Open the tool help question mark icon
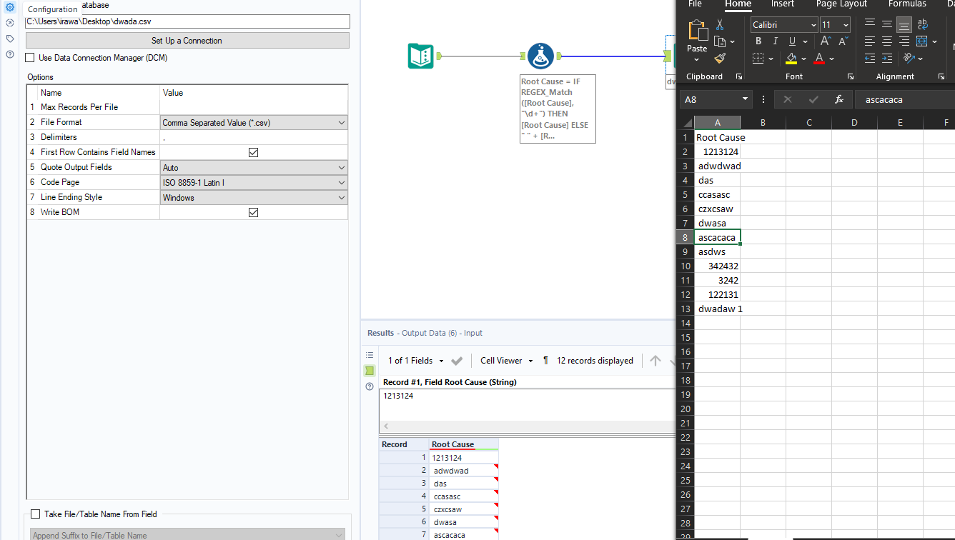Screen dimensions: 955x540 pyautogui.click(x=9, y=55)
